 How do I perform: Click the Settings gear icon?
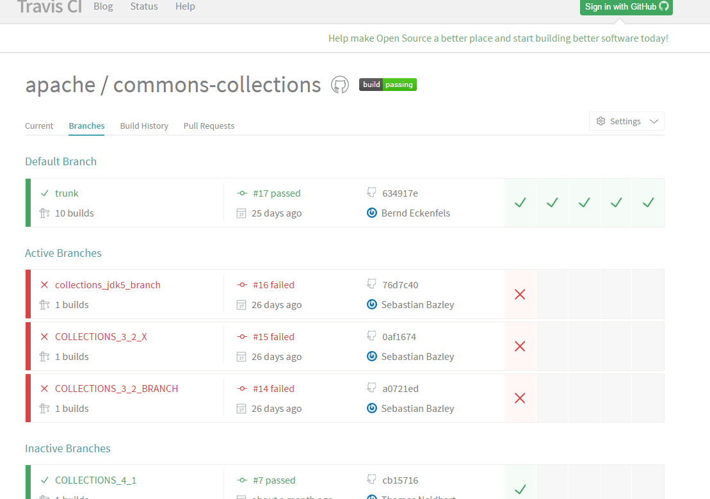[601, 121]
